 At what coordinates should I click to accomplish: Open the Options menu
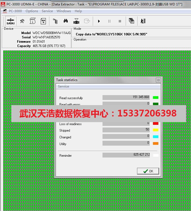32,11
